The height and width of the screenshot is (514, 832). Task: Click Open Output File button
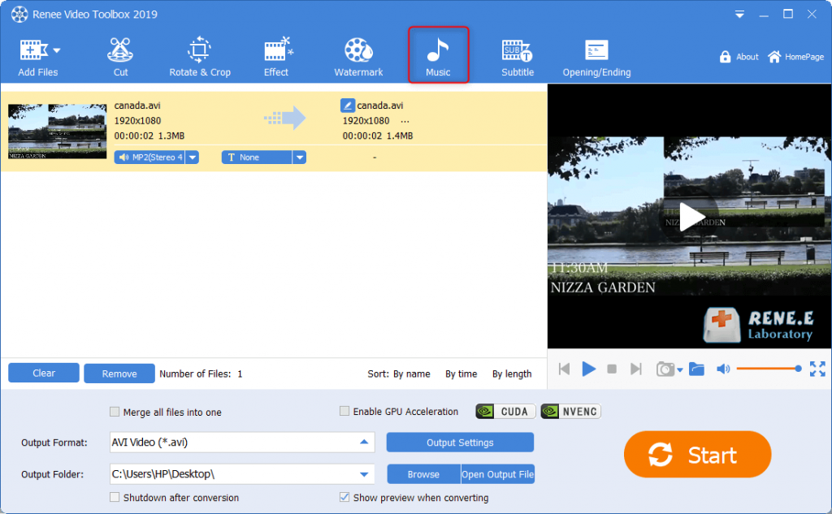tap(498, 474)
